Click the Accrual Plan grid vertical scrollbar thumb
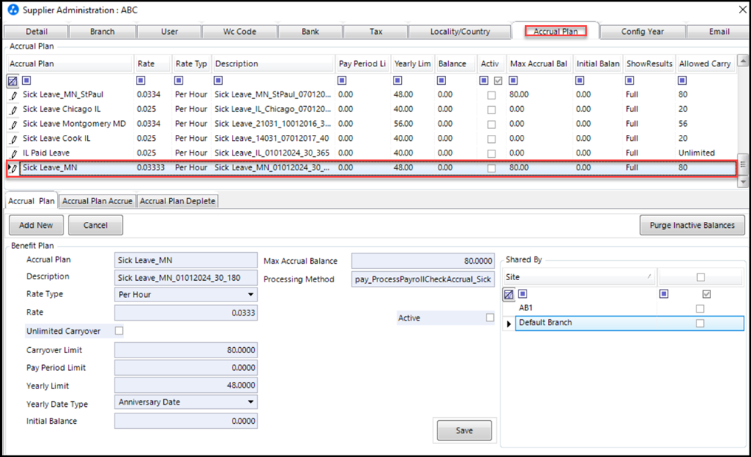 pyautogui.click(x=743, y=164)
